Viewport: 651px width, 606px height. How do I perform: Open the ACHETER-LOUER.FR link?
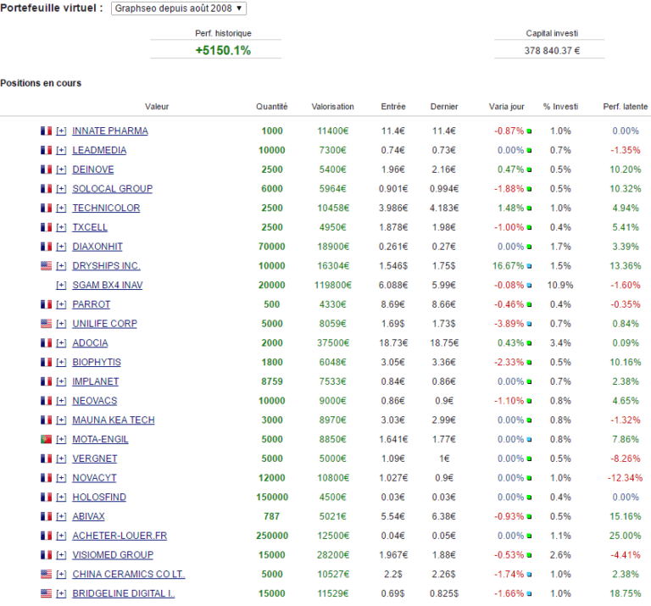click(120, 536)
